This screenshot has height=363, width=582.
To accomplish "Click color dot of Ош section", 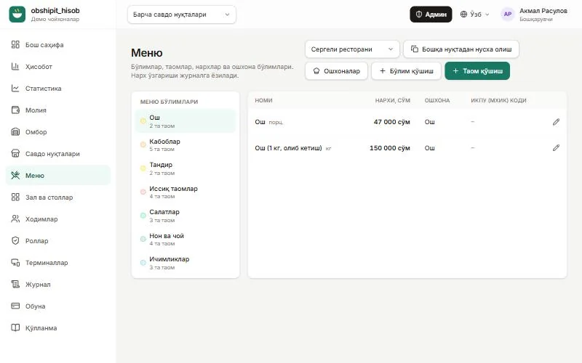I will (x=143, y=121).
